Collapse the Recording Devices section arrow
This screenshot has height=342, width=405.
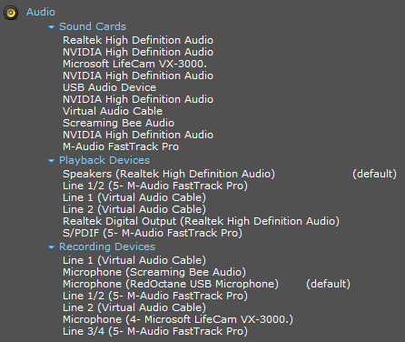(52, 247)
